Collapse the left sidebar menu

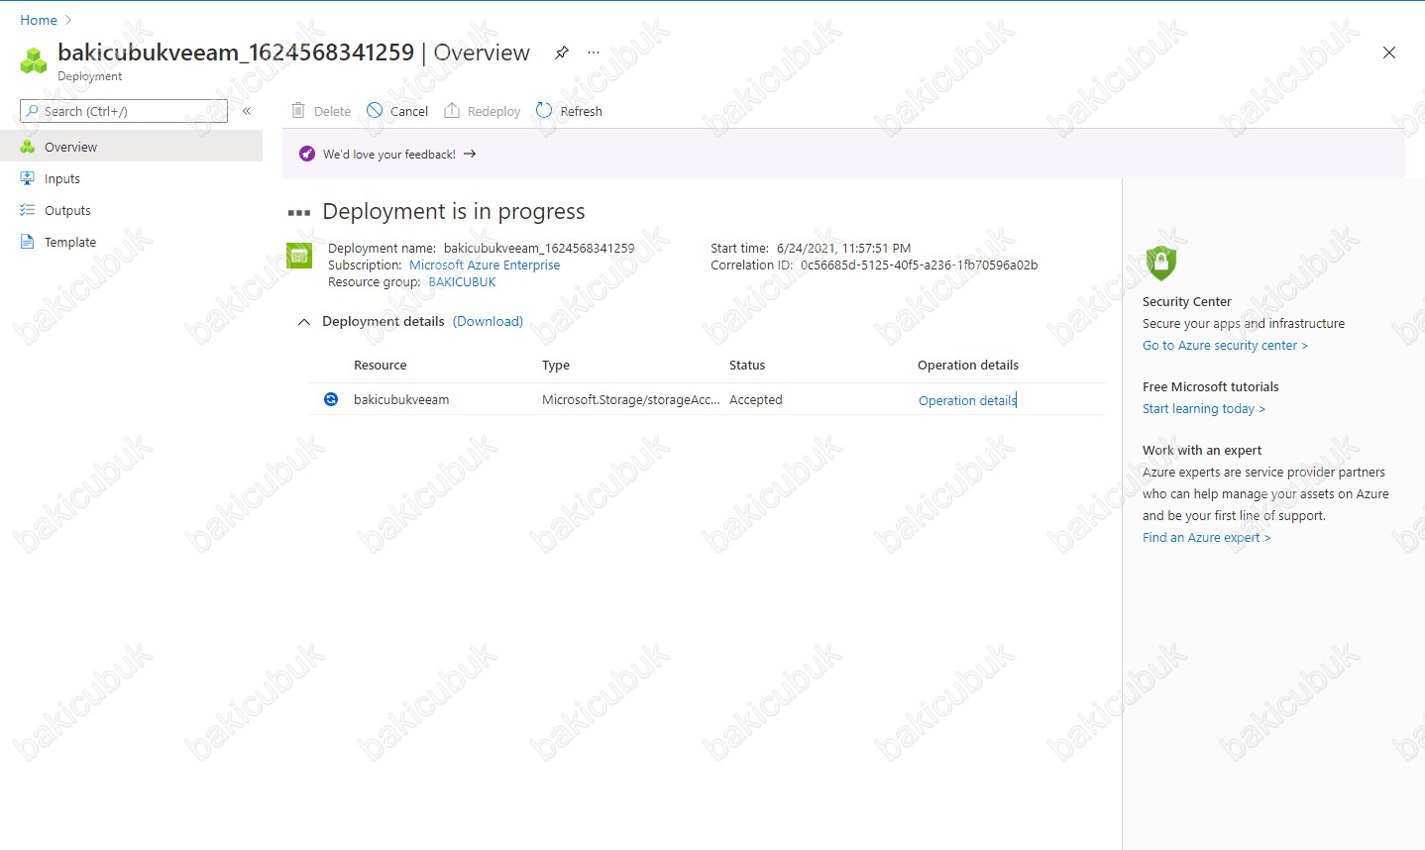tap(247, 111)
